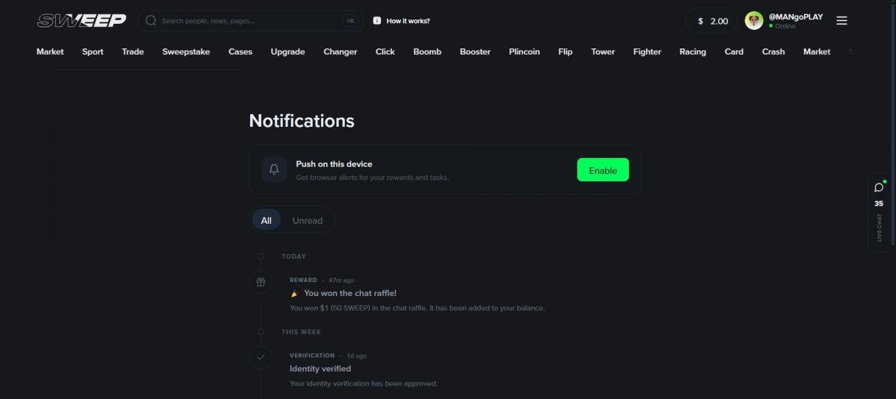Image resolution: width=896 pixels, height=399 pixels.
Task: Open the live chat bubble icon
Action: tap(879, 187)
